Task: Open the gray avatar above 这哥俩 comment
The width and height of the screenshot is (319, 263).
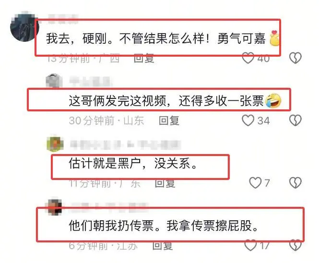Action: point(54,81)
